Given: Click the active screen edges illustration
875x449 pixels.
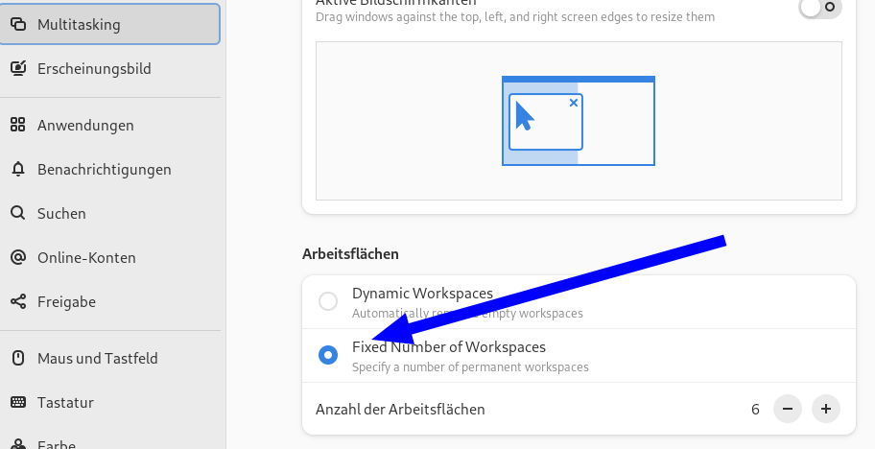Looking at the screenshot, I should coord(579,121).
